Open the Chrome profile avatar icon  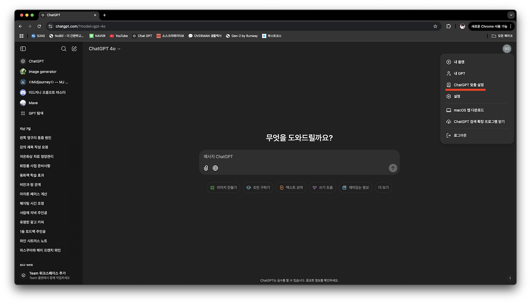point(463,26)
